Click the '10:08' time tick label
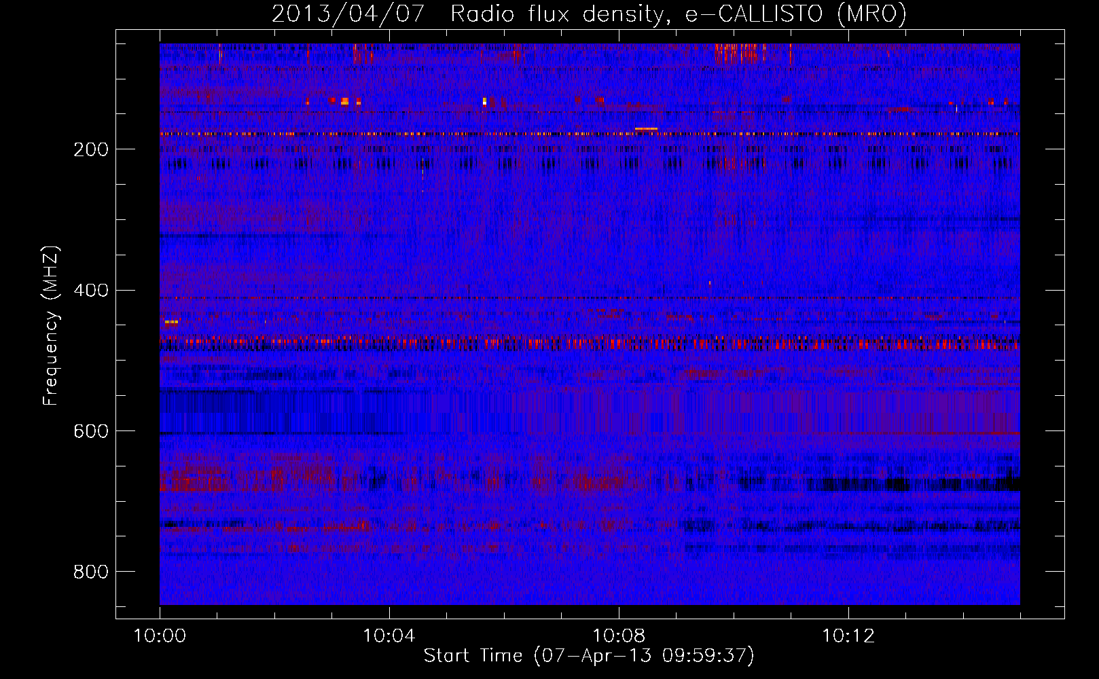 coord(619,636)
